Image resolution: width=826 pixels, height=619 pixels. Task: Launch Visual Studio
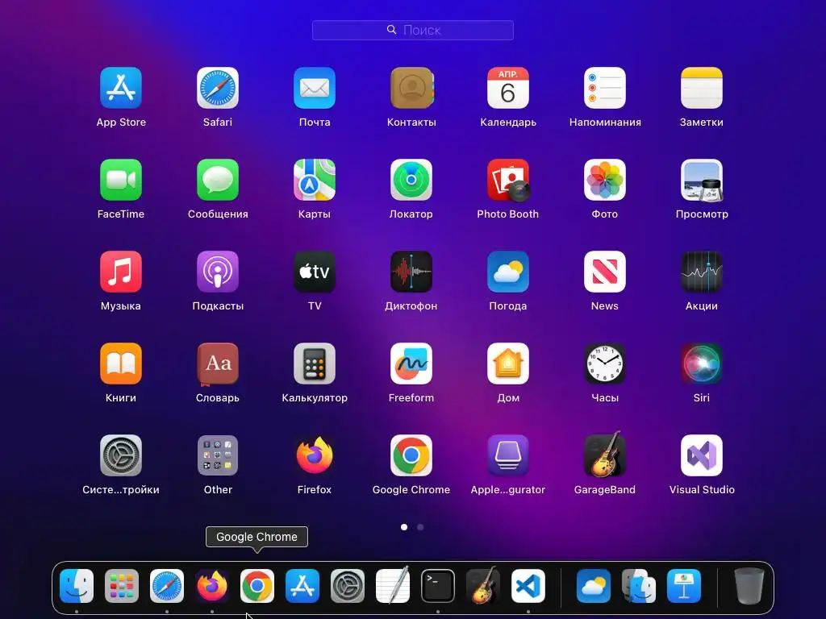click(x=702, y=455)
